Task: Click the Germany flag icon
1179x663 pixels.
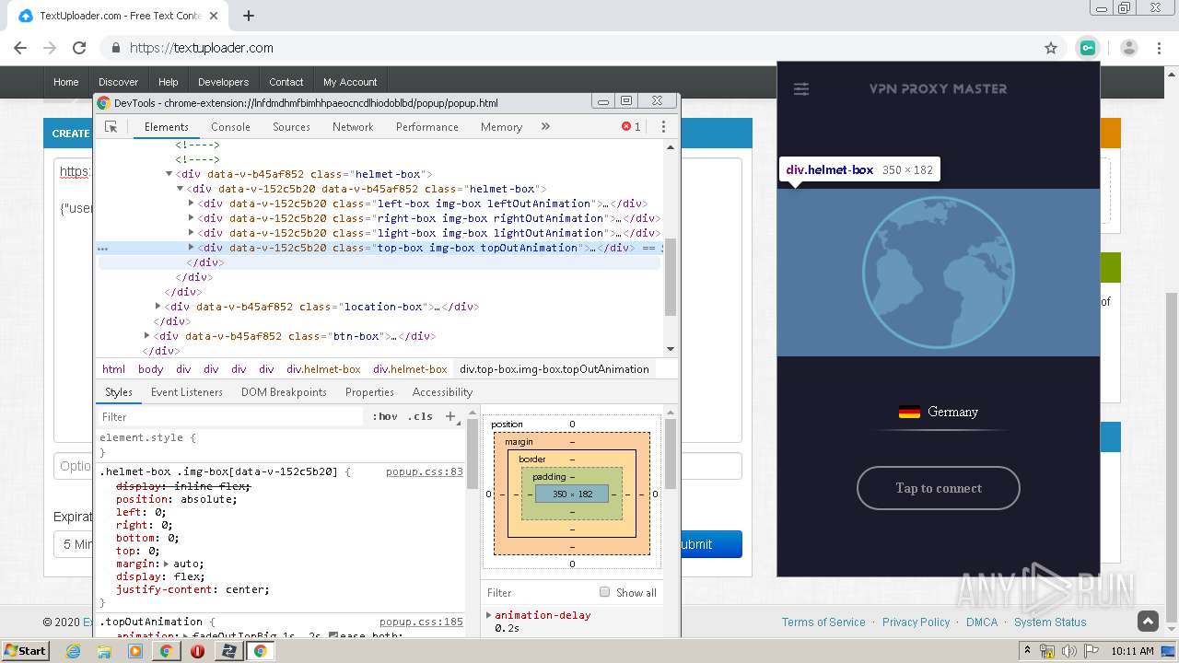Action: click(x=909, y=412)
